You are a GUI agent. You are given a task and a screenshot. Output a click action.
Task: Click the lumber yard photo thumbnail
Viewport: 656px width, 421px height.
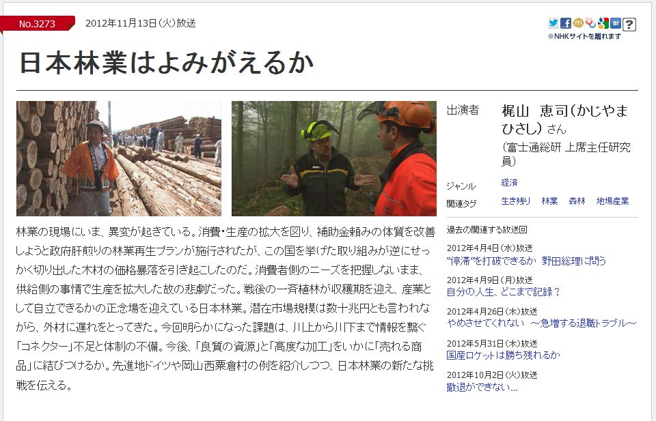[119, 158]
